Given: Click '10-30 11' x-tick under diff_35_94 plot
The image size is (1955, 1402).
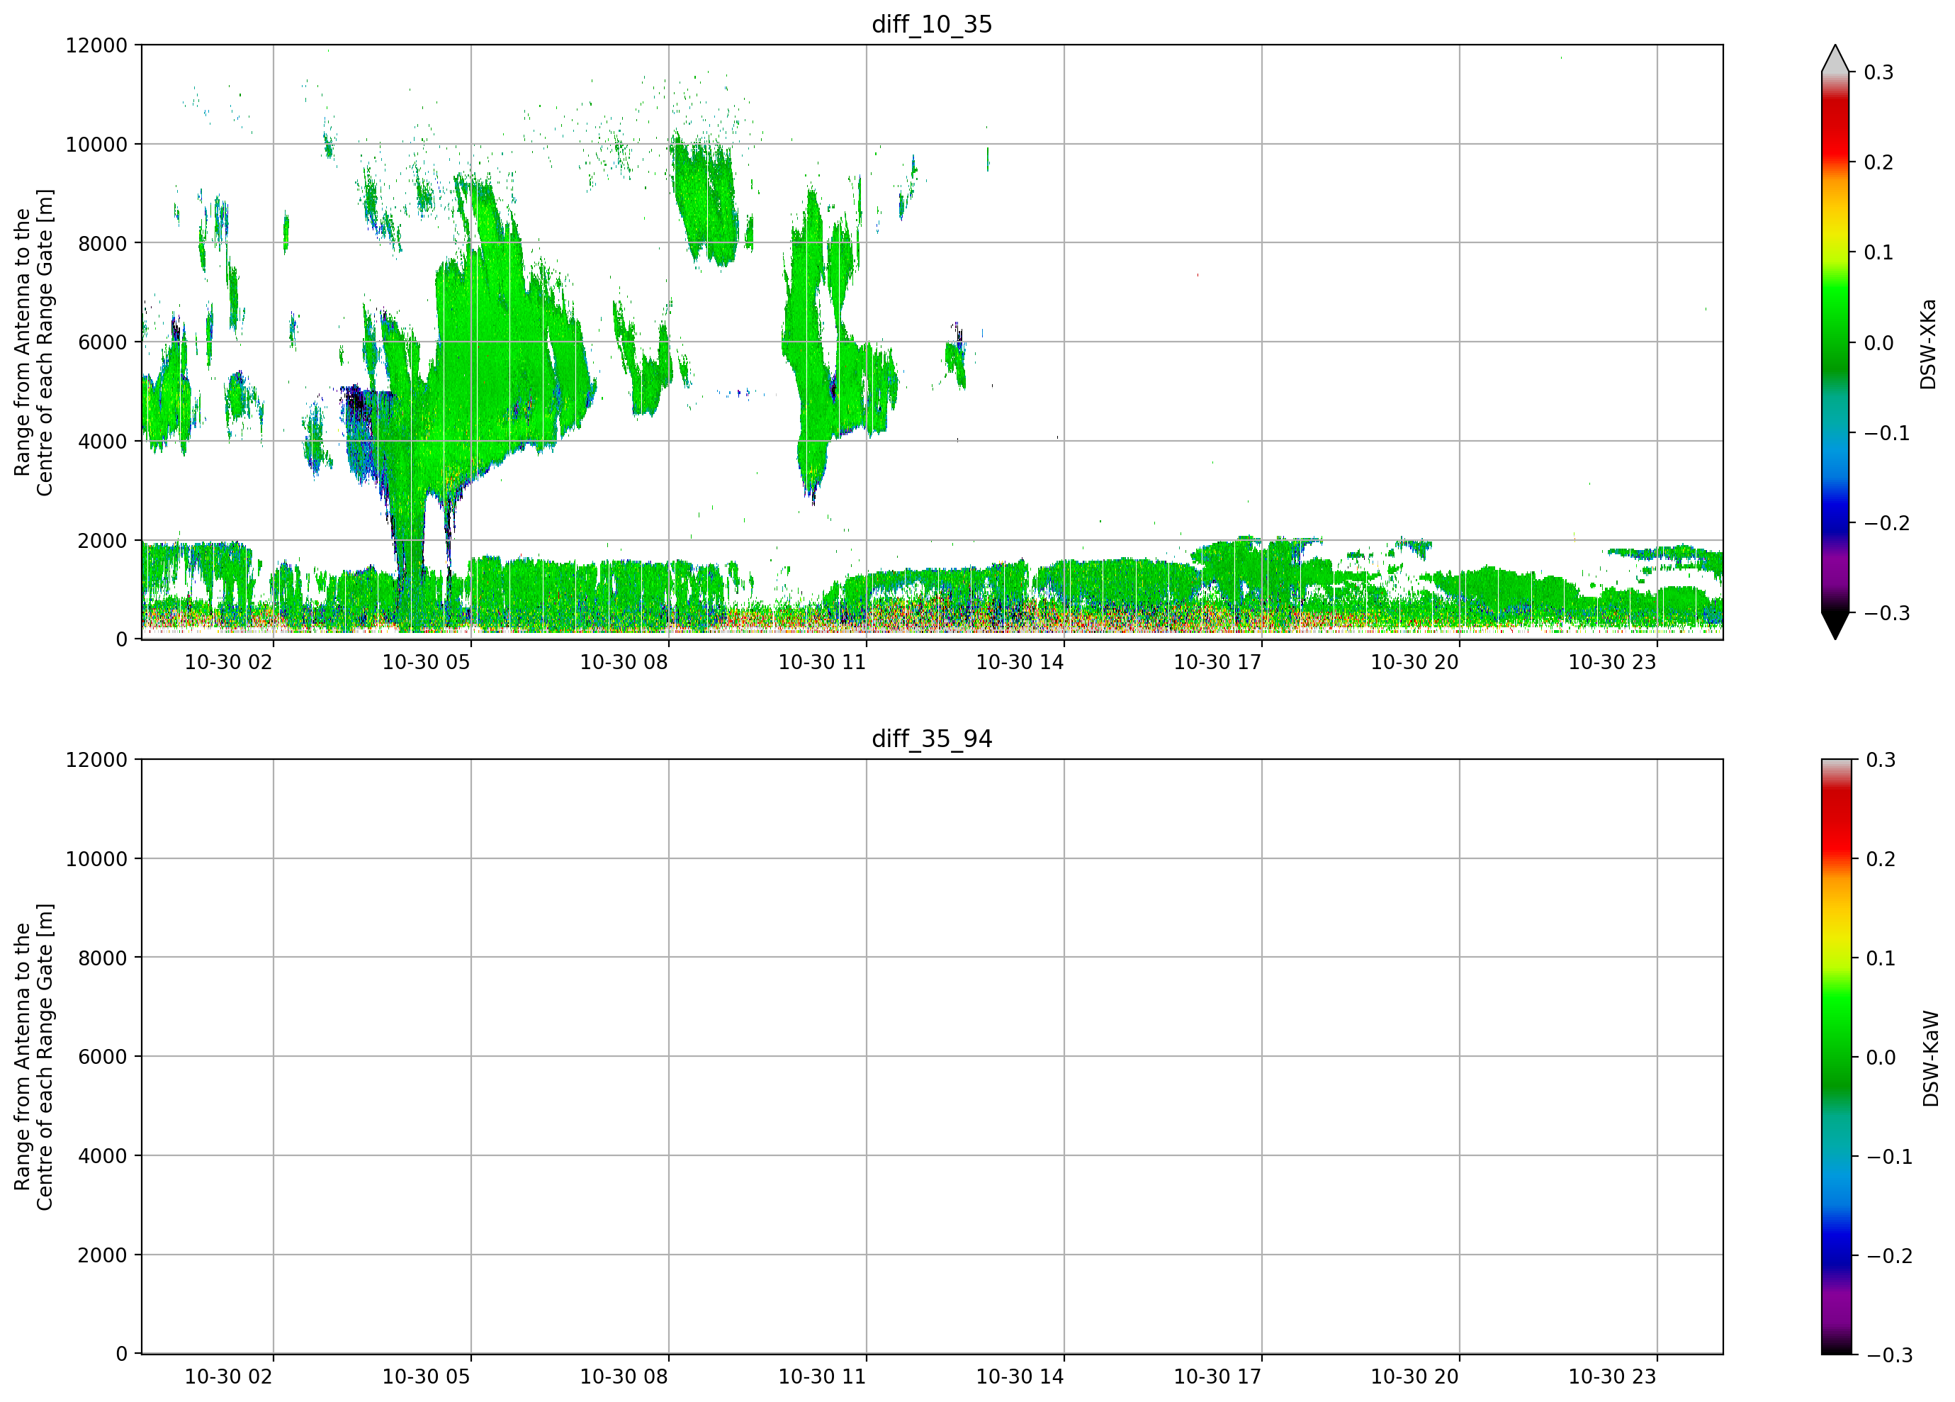Looking at the screenshot, I should pyautogui.click(x=821, y=1376).
